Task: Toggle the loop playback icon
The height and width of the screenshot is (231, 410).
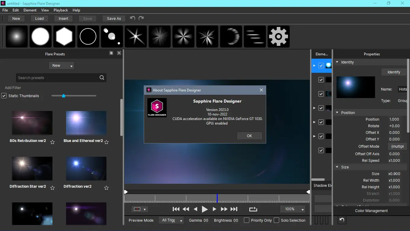Action: click(x=253, y=209)
